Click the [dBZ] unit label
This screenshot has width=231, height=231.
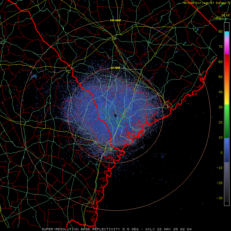(218, 18)
